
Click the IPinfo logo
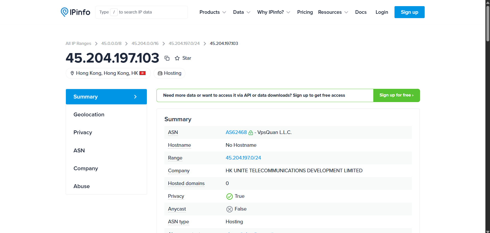pos(75,12)
